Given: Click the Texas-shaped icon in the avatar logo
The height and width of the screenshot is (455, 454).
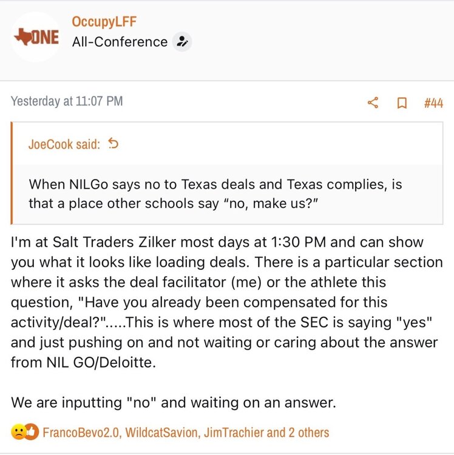Looking at the screenshot, I should [x=22, y=36].
